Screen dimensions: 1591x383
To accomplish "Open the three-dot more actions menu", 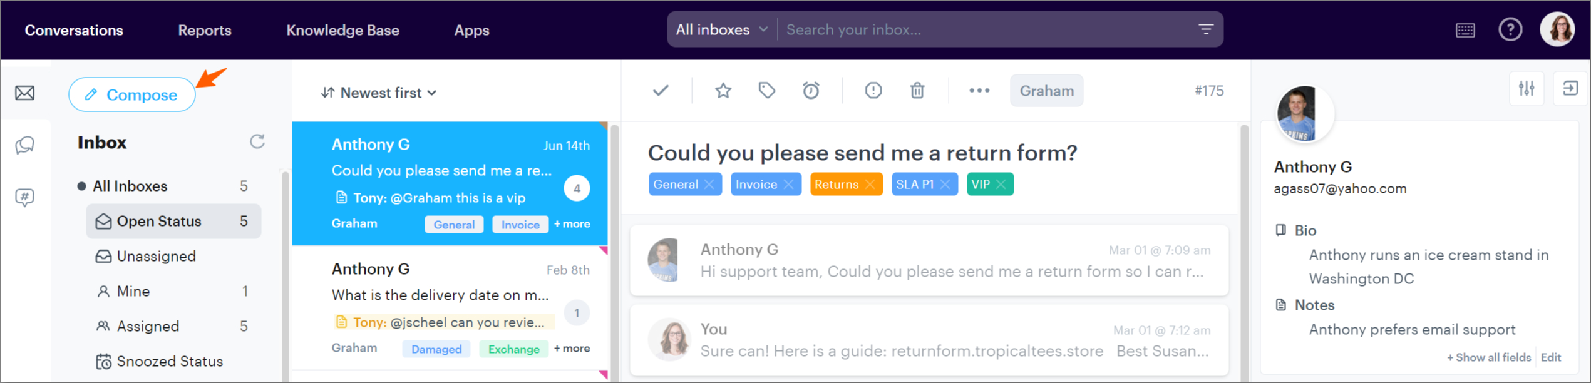I will 979,91.
